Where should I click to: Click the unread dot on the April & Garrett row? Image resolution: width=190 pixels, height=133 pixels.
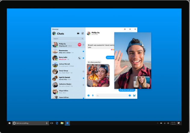(x=83, y=78)
